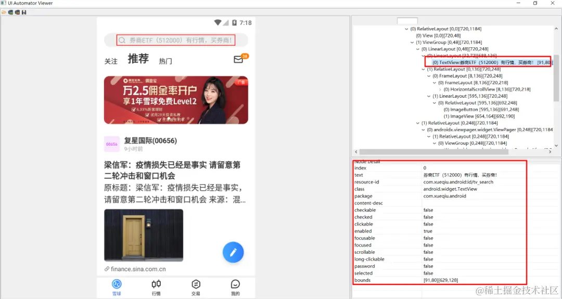Tap the article summary starting with 原标题

[x=175, y=194]
